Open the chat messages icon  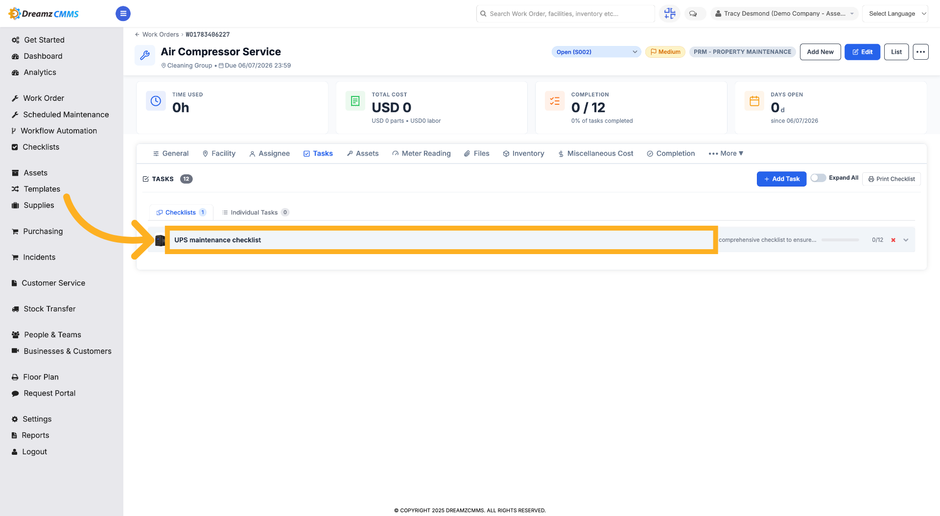coord(693,14)
